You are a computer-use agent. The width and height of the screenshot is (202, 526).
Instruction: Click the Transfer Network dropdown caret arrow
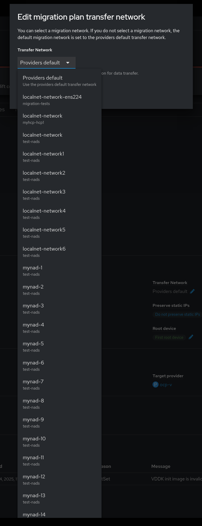click(x=68, y=63)
